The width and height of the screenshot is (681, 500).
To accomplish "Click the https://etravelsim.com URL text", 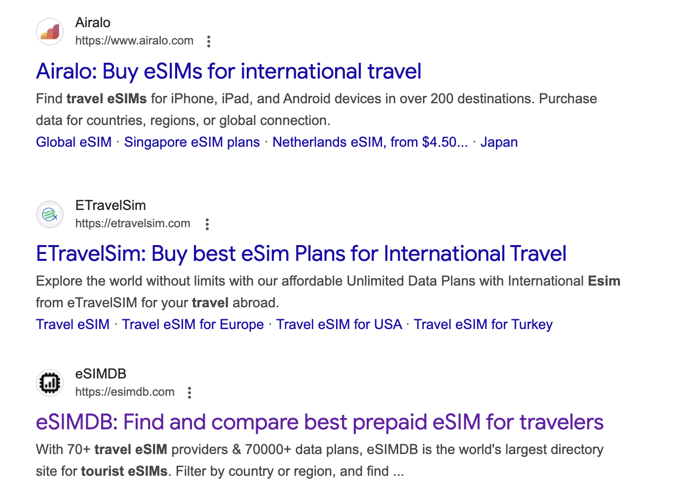I will click(133, 224).
